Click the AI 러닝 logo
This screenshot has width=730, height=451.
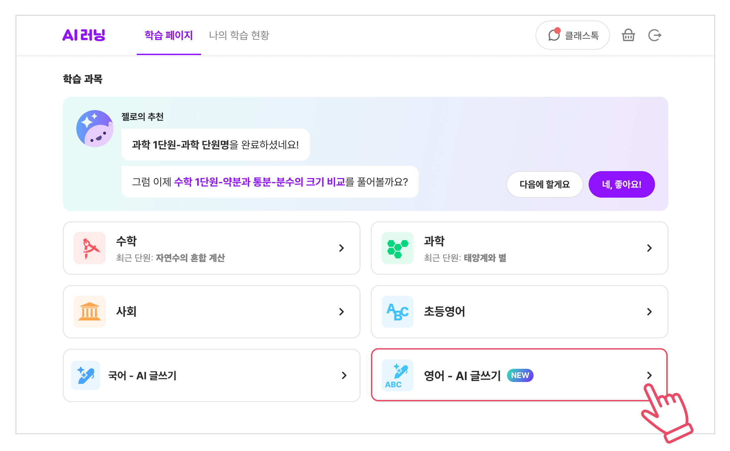[84, 35]
